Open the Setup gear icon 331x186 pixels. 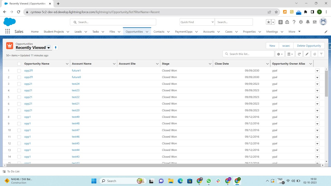[301, 22]
